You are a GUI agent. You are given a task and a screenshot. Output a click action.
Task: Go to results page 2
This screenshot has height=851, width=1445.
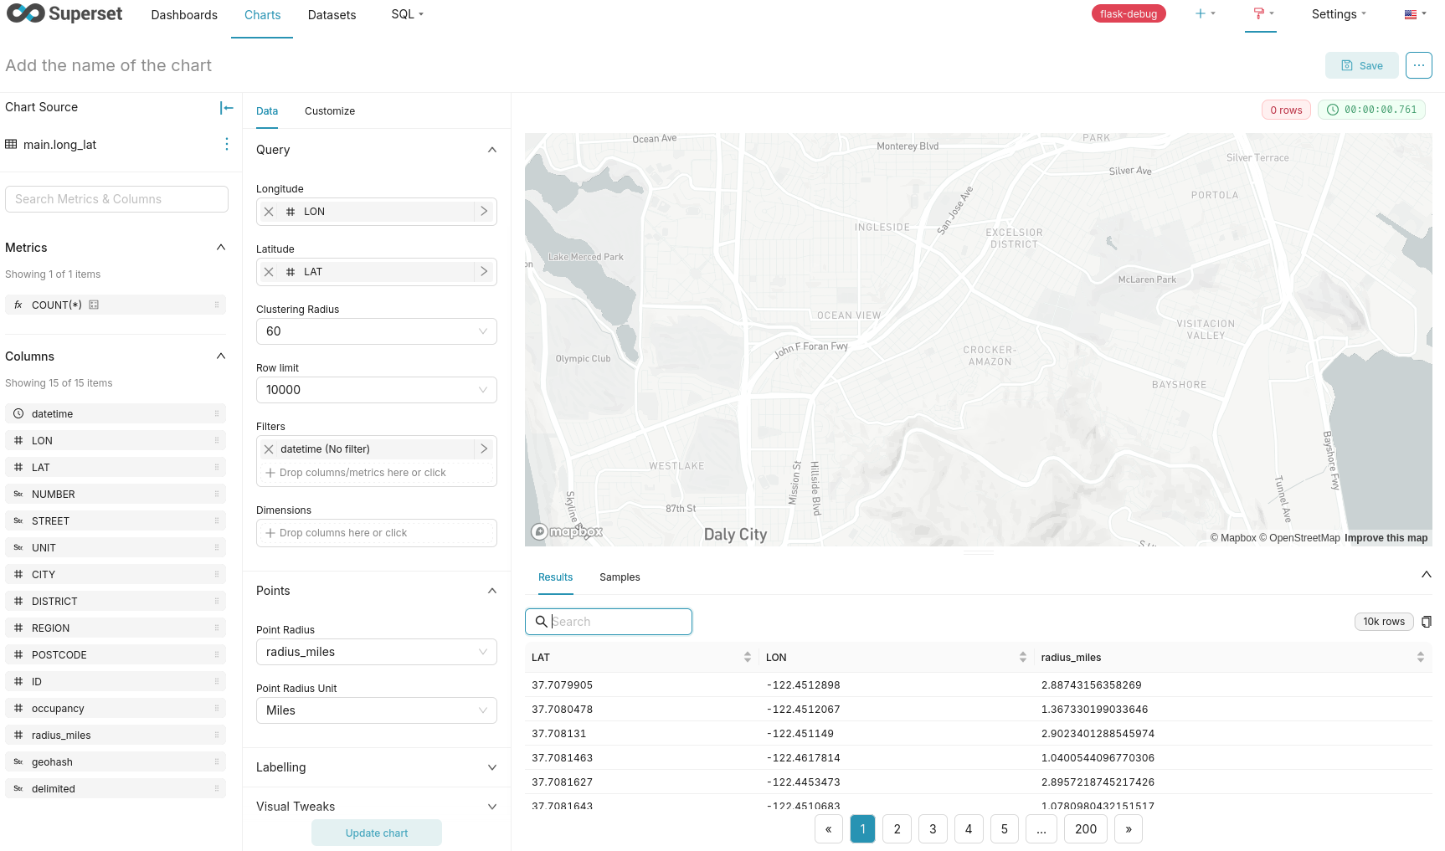(897, 829)
